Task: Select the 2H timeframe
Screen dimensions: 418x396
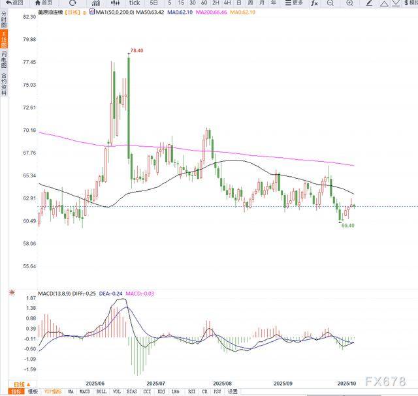Action: click(x=215, y=3)
